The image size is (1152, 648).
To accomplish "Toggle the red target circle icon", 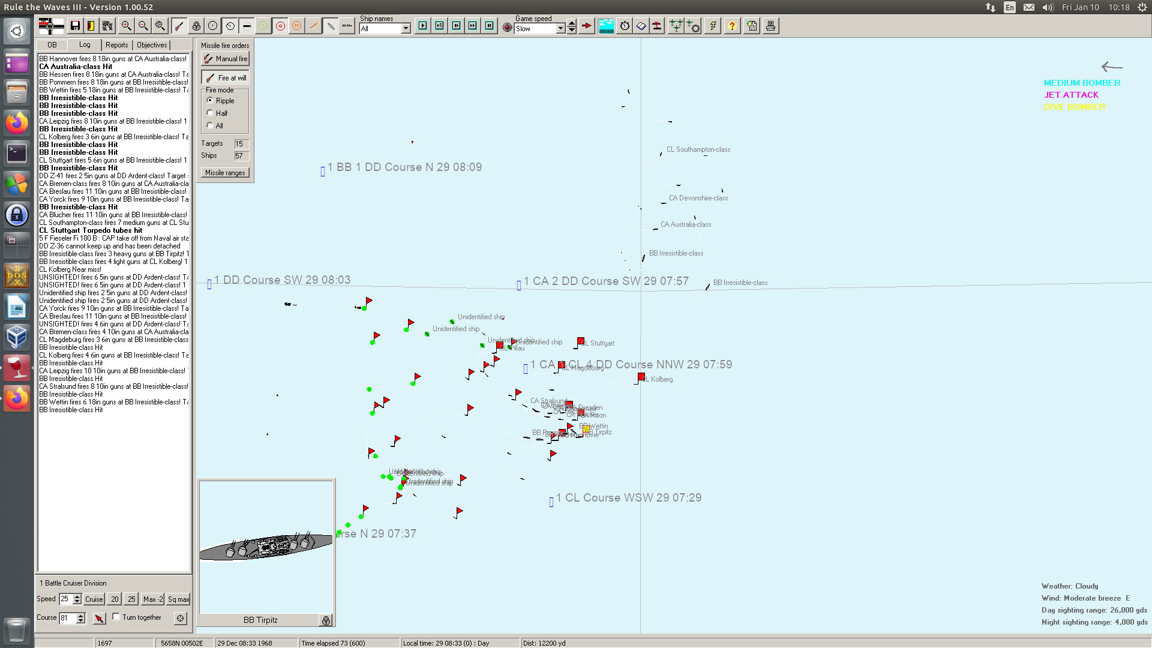I will pos(280,26).
